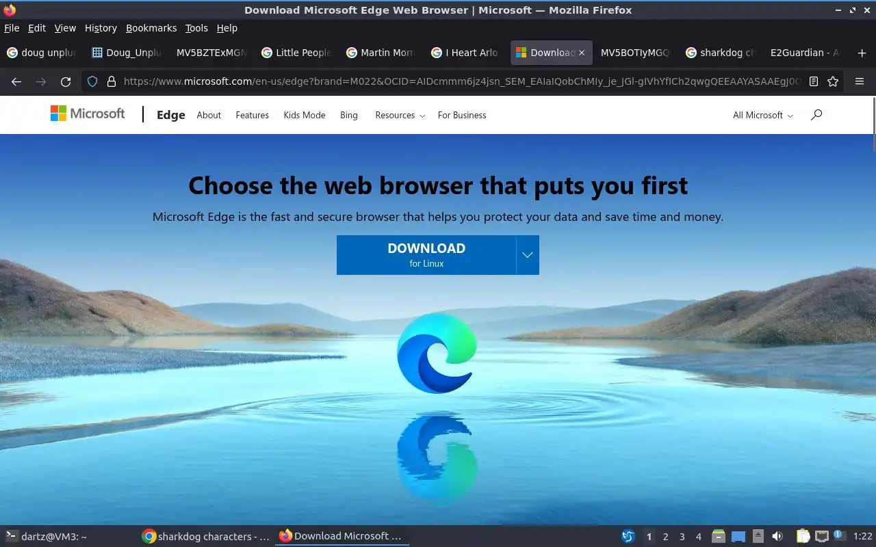The height and width of the screenshot is (547, 876).
Task: Open the Bing link
Action: (349, 115)
